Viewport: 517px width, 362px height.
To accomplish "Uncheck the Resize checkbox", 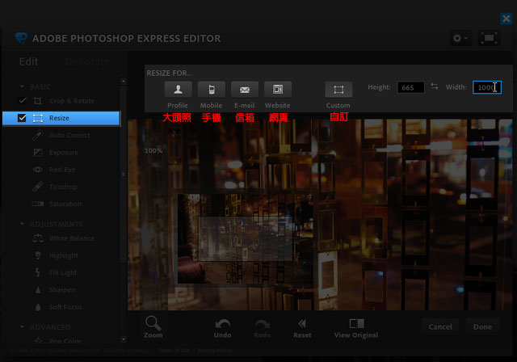I will pyautogui.click(x=22, y=118).
